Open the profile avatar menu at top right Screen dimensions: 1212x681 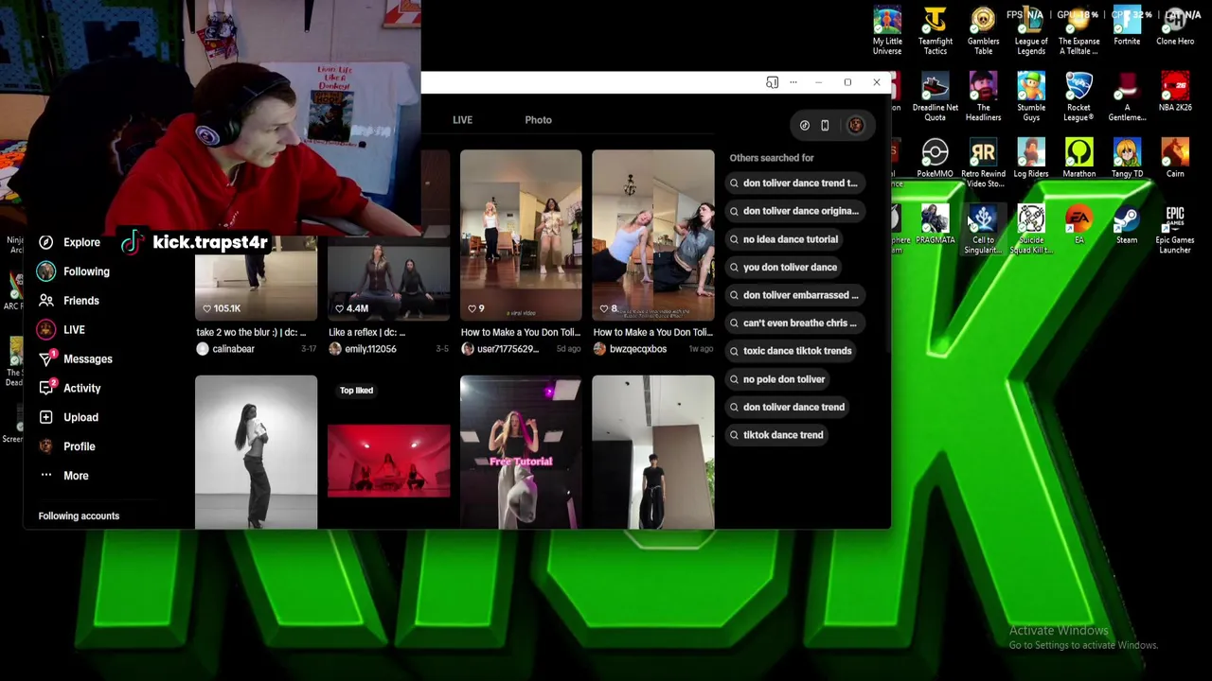click(x=855, y=125)
